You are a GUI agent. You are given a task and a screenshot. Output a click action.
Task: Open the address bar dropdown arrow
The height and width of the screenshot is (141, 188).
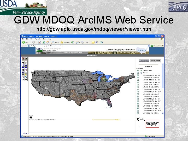click(x=149, y=46)
